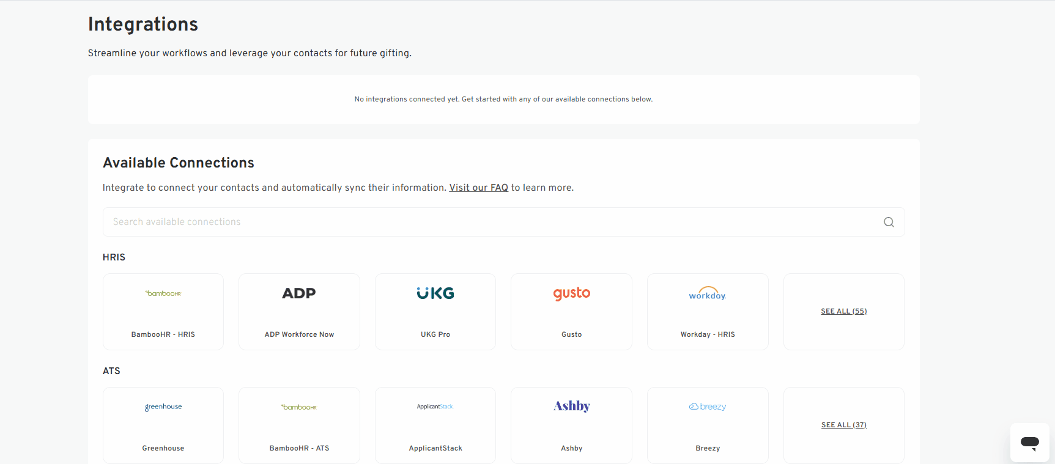Open the Visit our FAQ link
The image size is (1055, 464).
(x=479, y=188)
